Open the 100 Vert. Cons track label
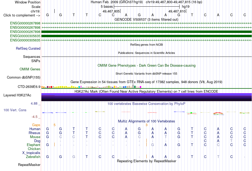Viewport: 252px width, 171px height. point(15,110)
